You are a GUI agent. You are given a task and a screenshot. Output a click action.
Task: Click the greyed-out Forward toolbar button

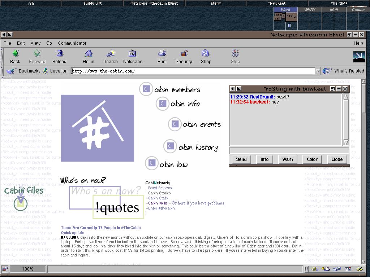[x=37, y=57]
